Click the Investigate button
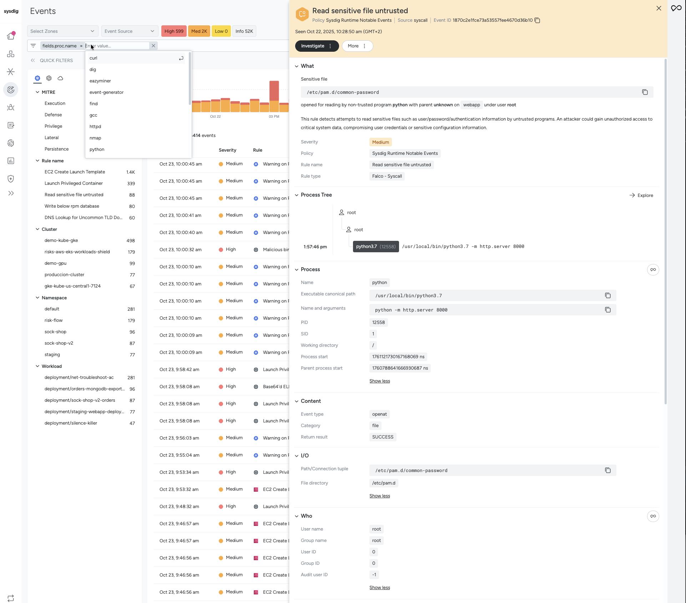Viewport: 686px width, 603px height. 313,46
